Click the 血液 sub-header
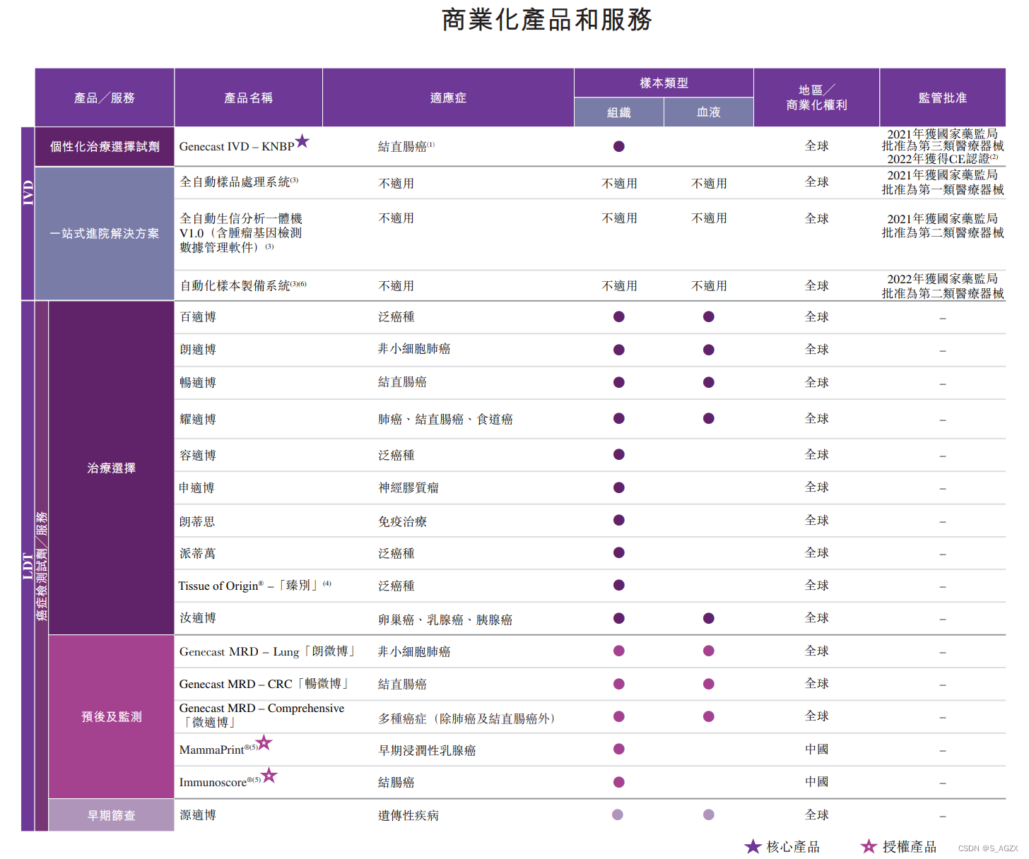The height and width of the screenshot is (859, 1029). click(x=709, y=112)
